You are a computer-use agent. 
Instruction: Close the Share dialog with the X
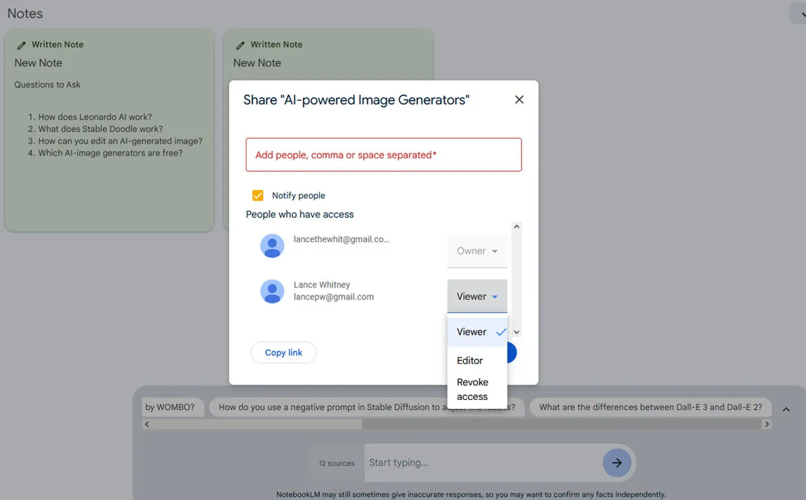(x=519, y=99)
